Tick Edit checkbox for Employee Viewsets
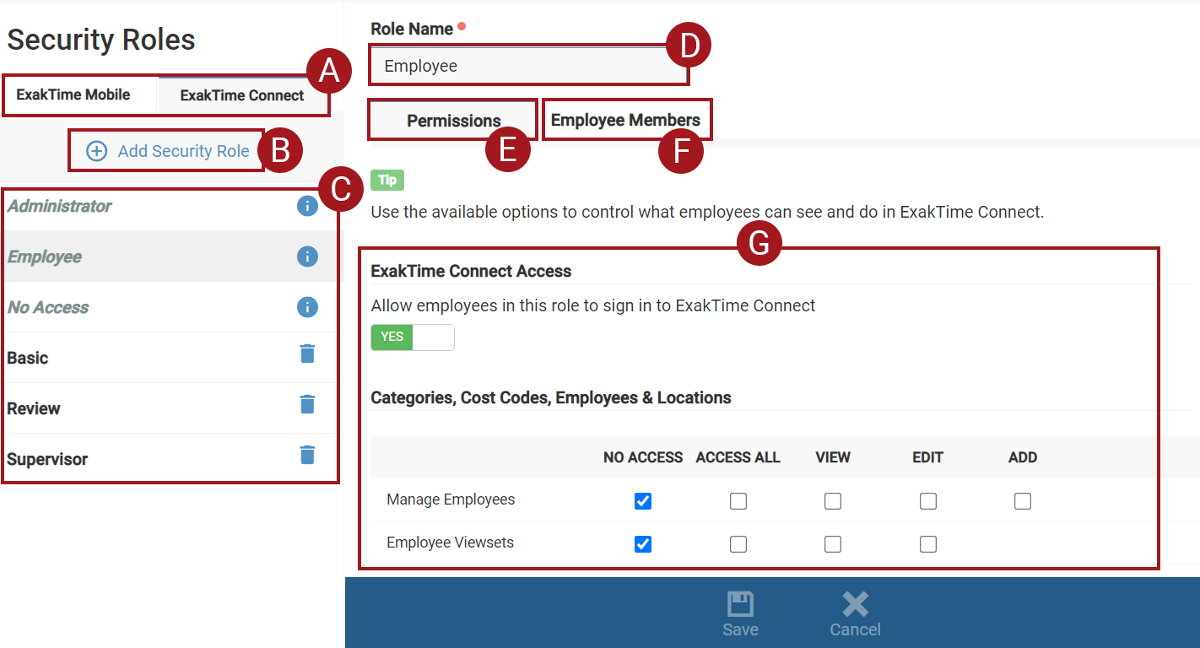 (928, 544)
